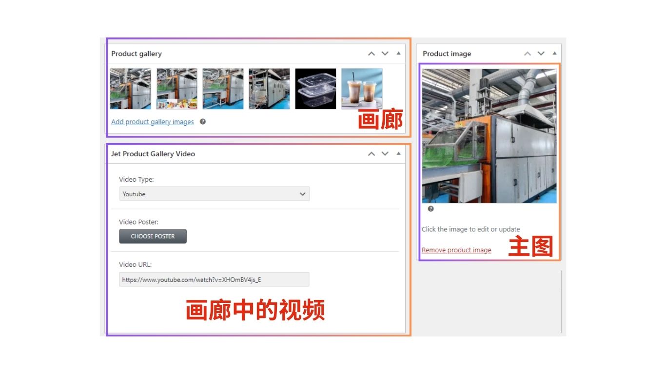Click help icon beside Add product gallery images
The width and height of the screenshot is (666, 374).
point(203,122)
